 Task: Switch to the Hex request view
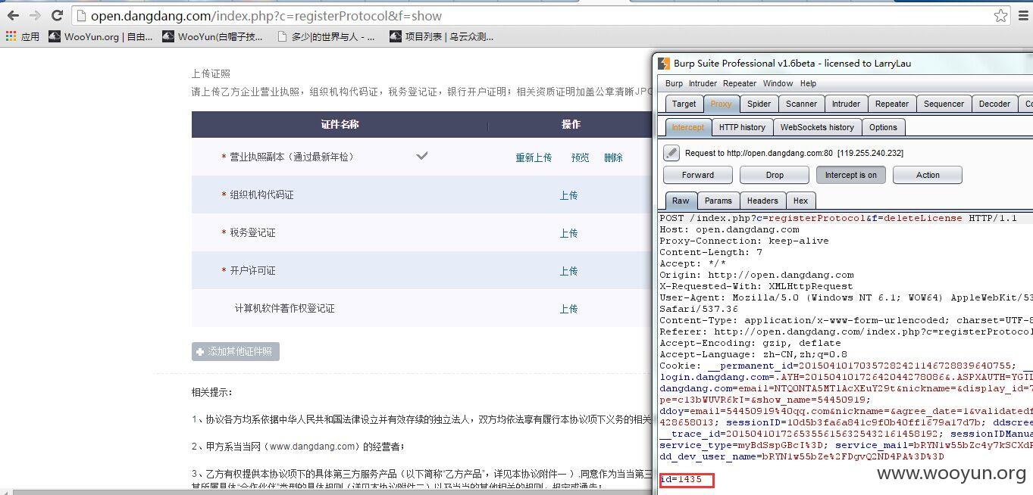(800, 201)
